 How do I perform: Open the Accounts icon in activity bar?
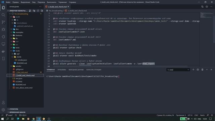click(3, 102)
